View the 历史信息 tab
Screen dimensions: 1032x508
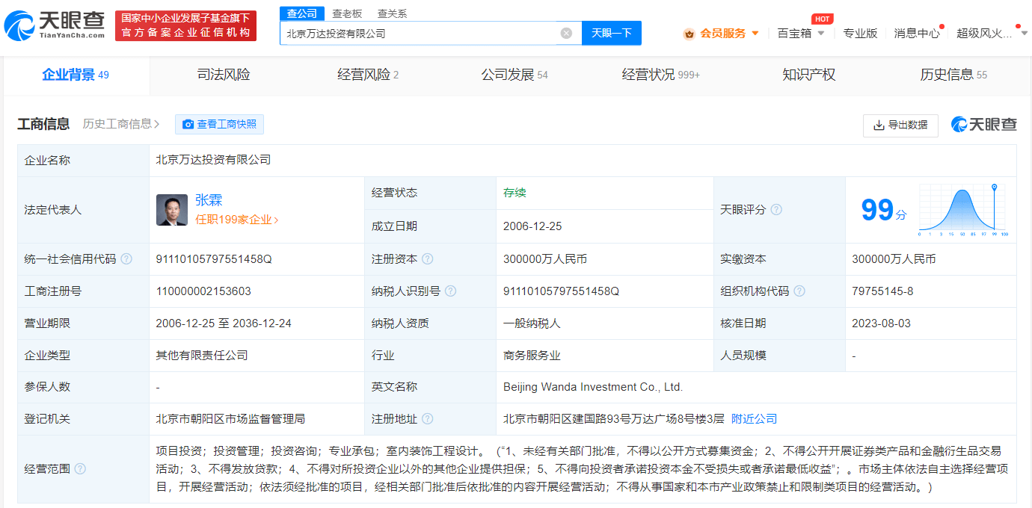click(x=953, y=75)
